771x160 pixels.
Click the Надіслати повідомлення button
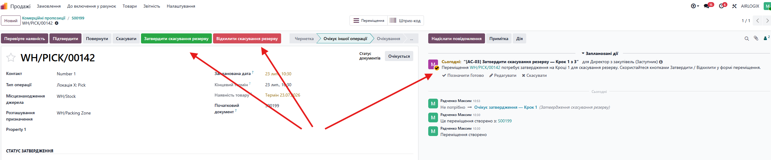pyautogui.click(x=456, y=39)
